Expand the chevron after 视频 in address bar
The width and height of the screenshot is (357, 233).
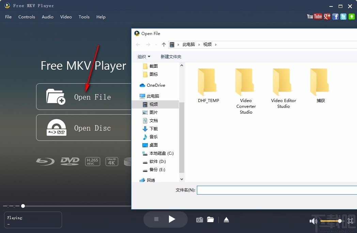(x=216, y=45)
